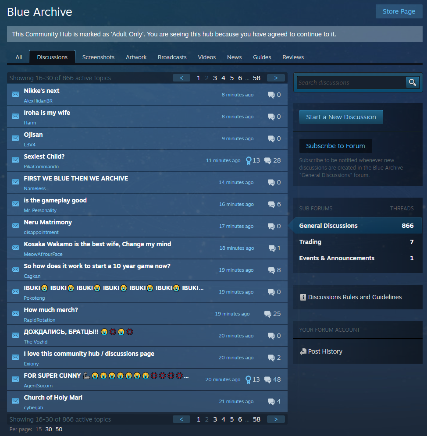Image resolution: width=427 pixels, height=436 pixels.
Task: Click envelope icon beside Iroha is my wife
Action: point(15,116)
